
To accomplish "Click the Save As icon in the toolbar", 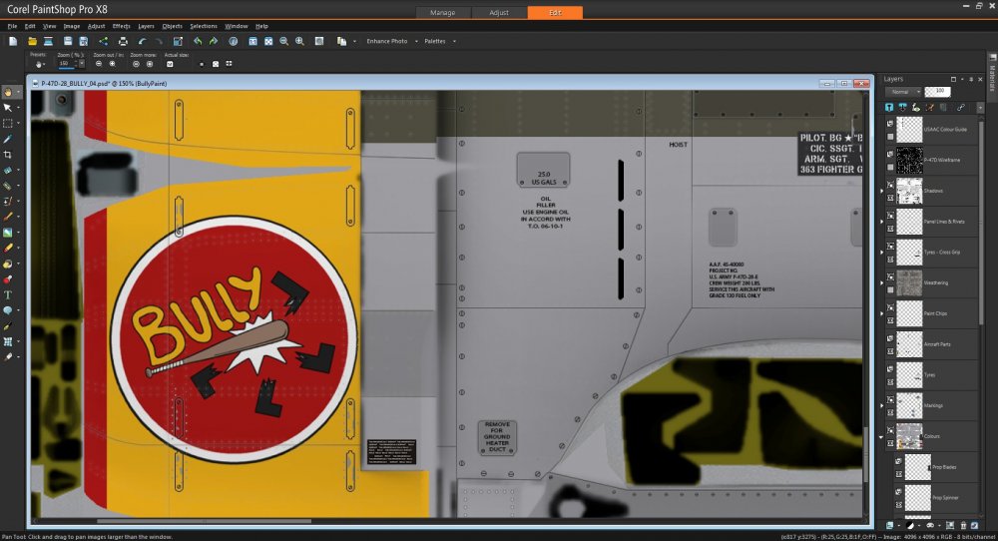I will tap(84, 41).
